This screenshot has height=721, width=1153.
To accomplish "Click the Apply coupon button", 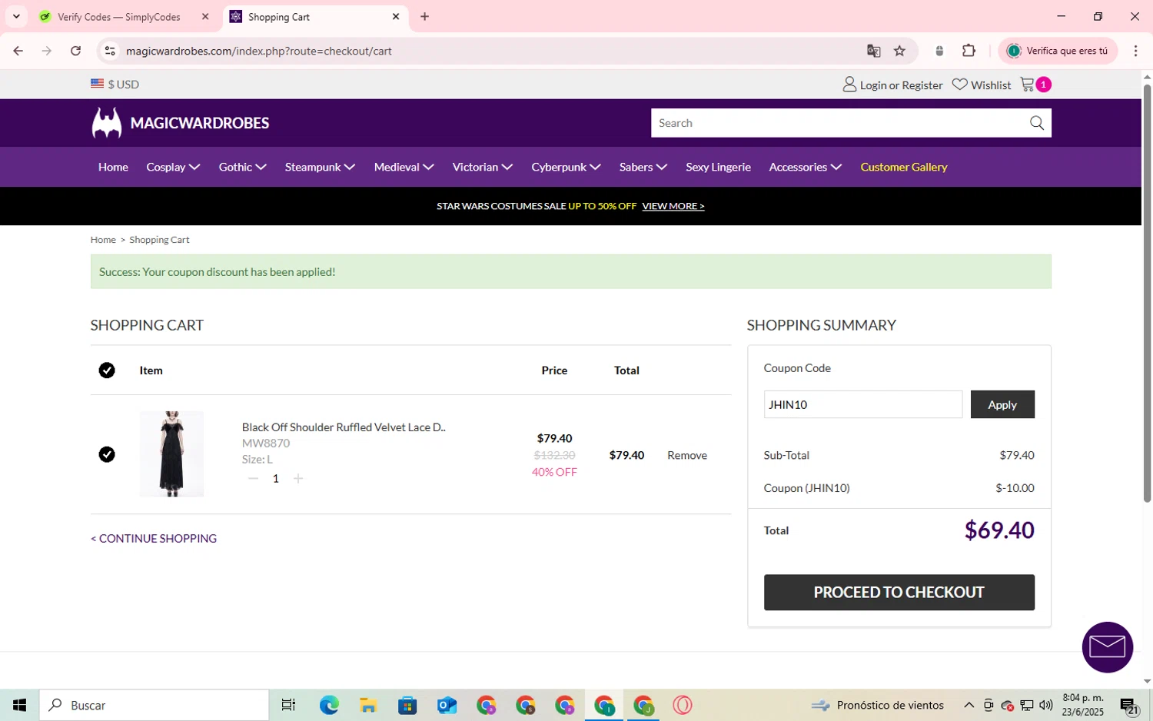I will coord(1002,404).
